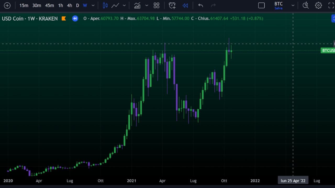Switch to line chart style

tap(115, 5)
